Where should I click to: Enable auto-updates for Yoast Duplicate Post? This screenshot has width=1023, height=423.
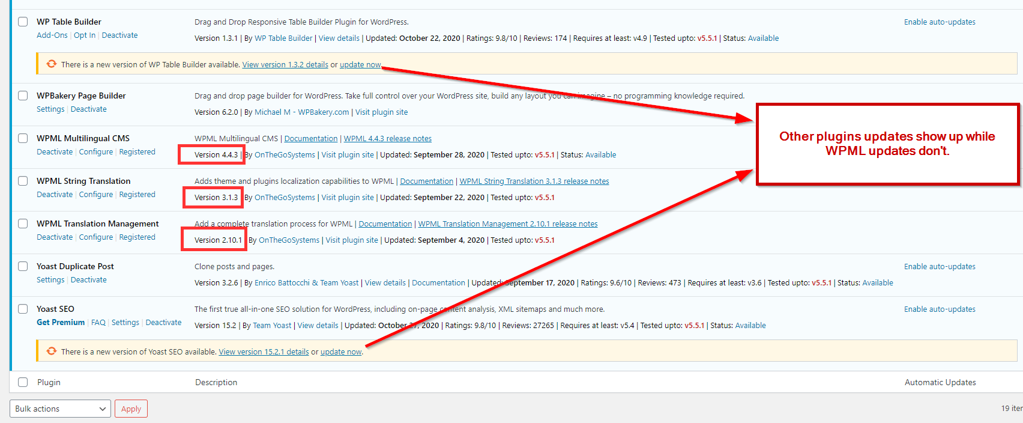click(x=940, y=267)
